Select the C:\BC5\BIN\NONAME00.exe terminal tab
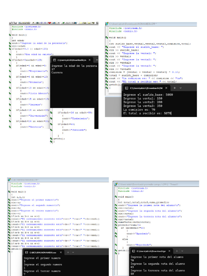This screenshot has height=276, width=207. point(43,253)
